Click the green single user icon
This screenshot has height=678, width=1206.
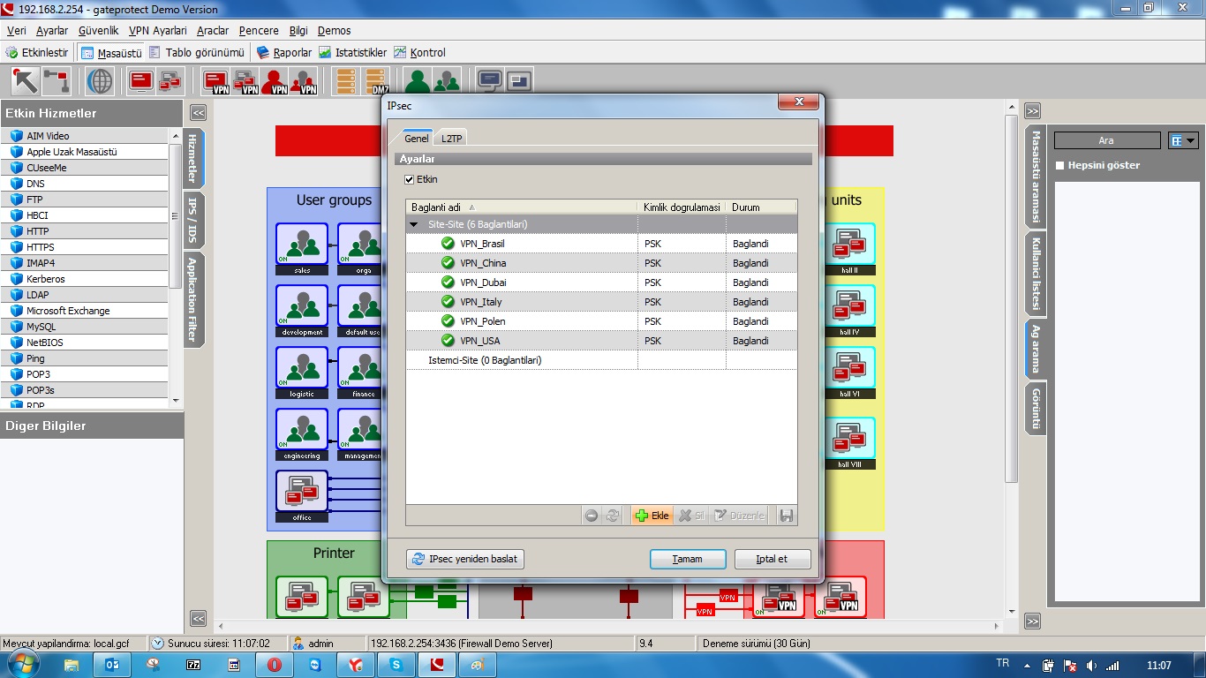418,81
